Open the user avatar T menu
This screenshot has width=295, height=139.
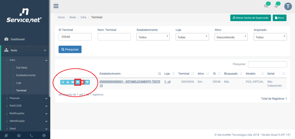288,6
